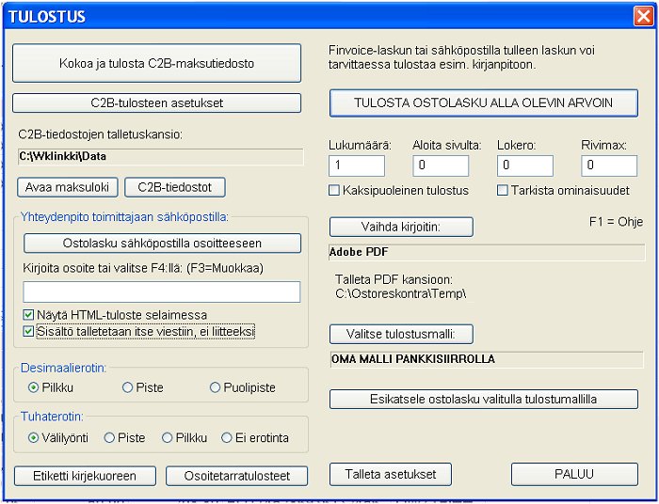Click Kokoa ja tulosta C2B-maksutiedosto button
Image resolution: width=659 pixels, height=504 pixels.
[x=156, y=63]
